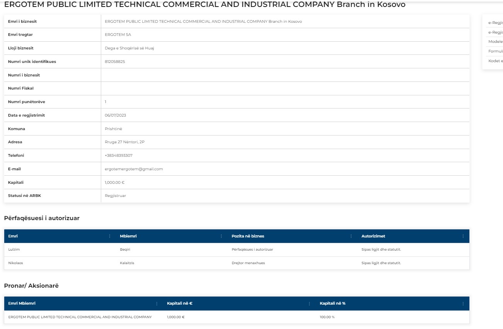Click shareholder capital 1,000.00 € cell
This screenshot has width=503, height=329.
point(176,317)
